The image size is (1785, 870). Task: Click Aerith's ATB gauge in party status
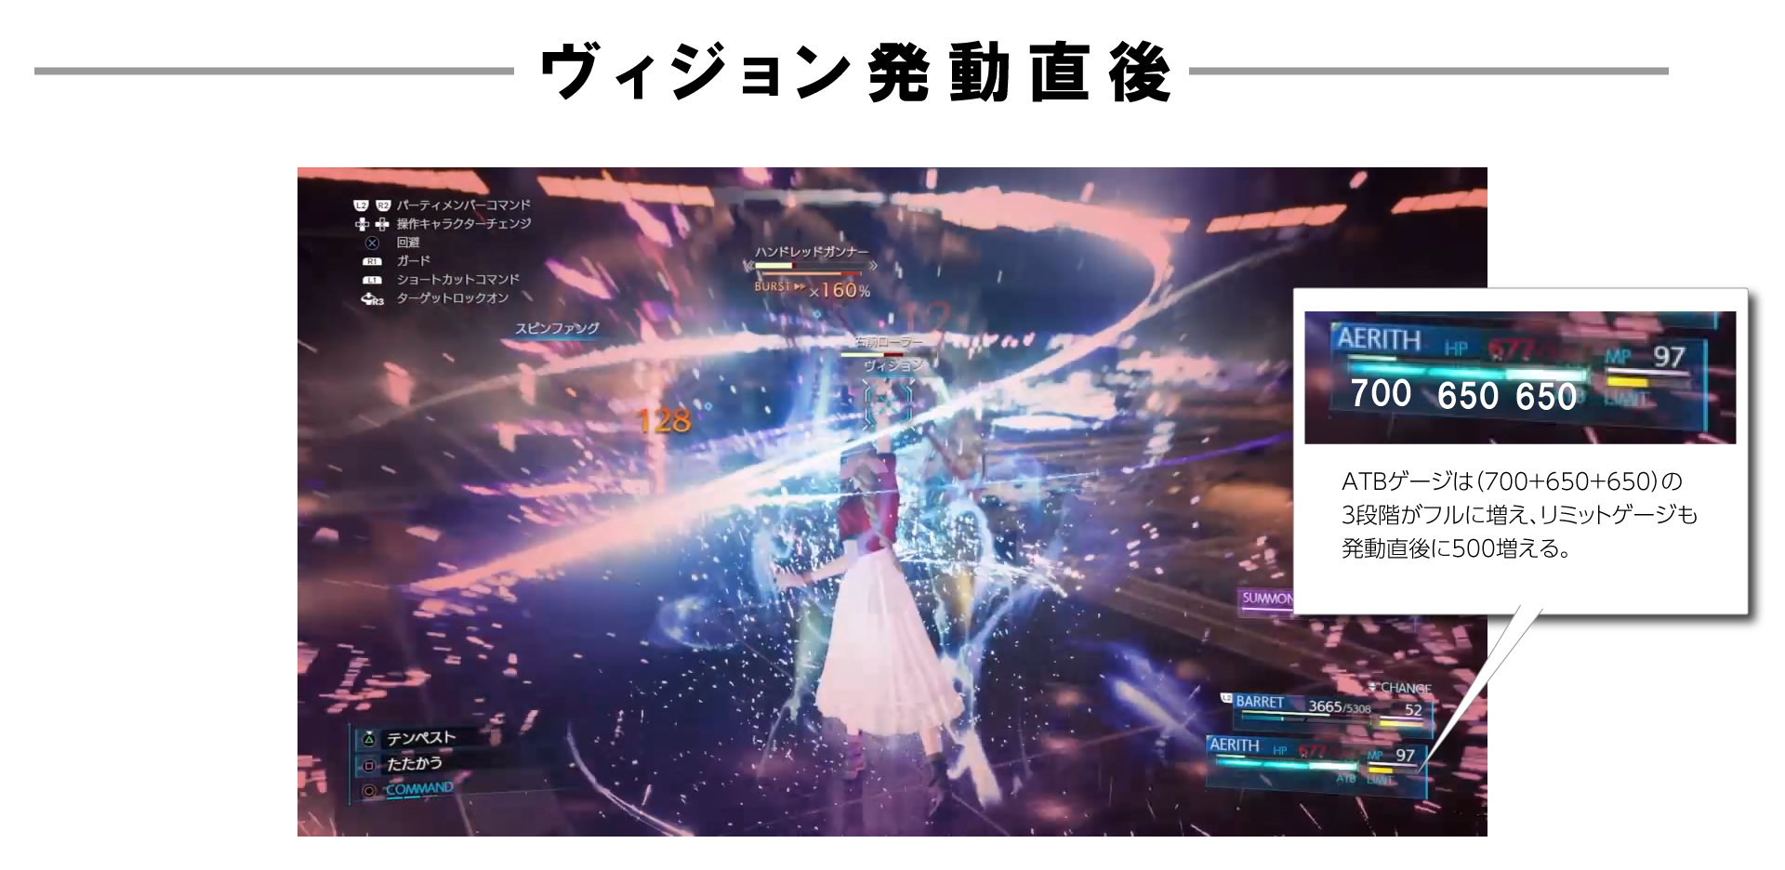click(x=1289, y=764)
